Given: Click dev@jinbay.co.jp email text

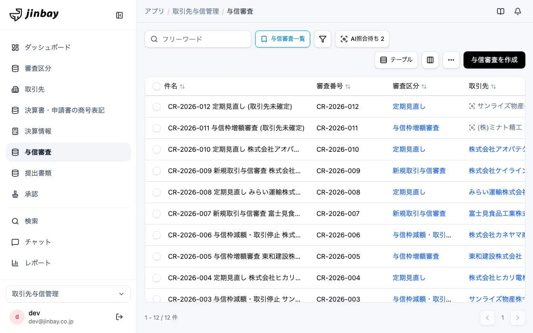Looking at the screenshot, I should pyautogui.click(x=51, y=322).
